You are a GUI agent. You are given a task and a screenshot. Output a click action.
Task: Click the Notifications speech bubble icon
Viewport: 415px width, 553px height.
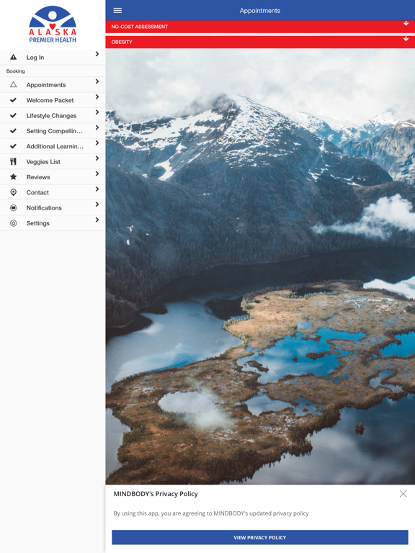point(14,207)
